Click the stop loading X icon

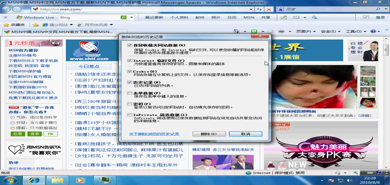tap(269, 9)
